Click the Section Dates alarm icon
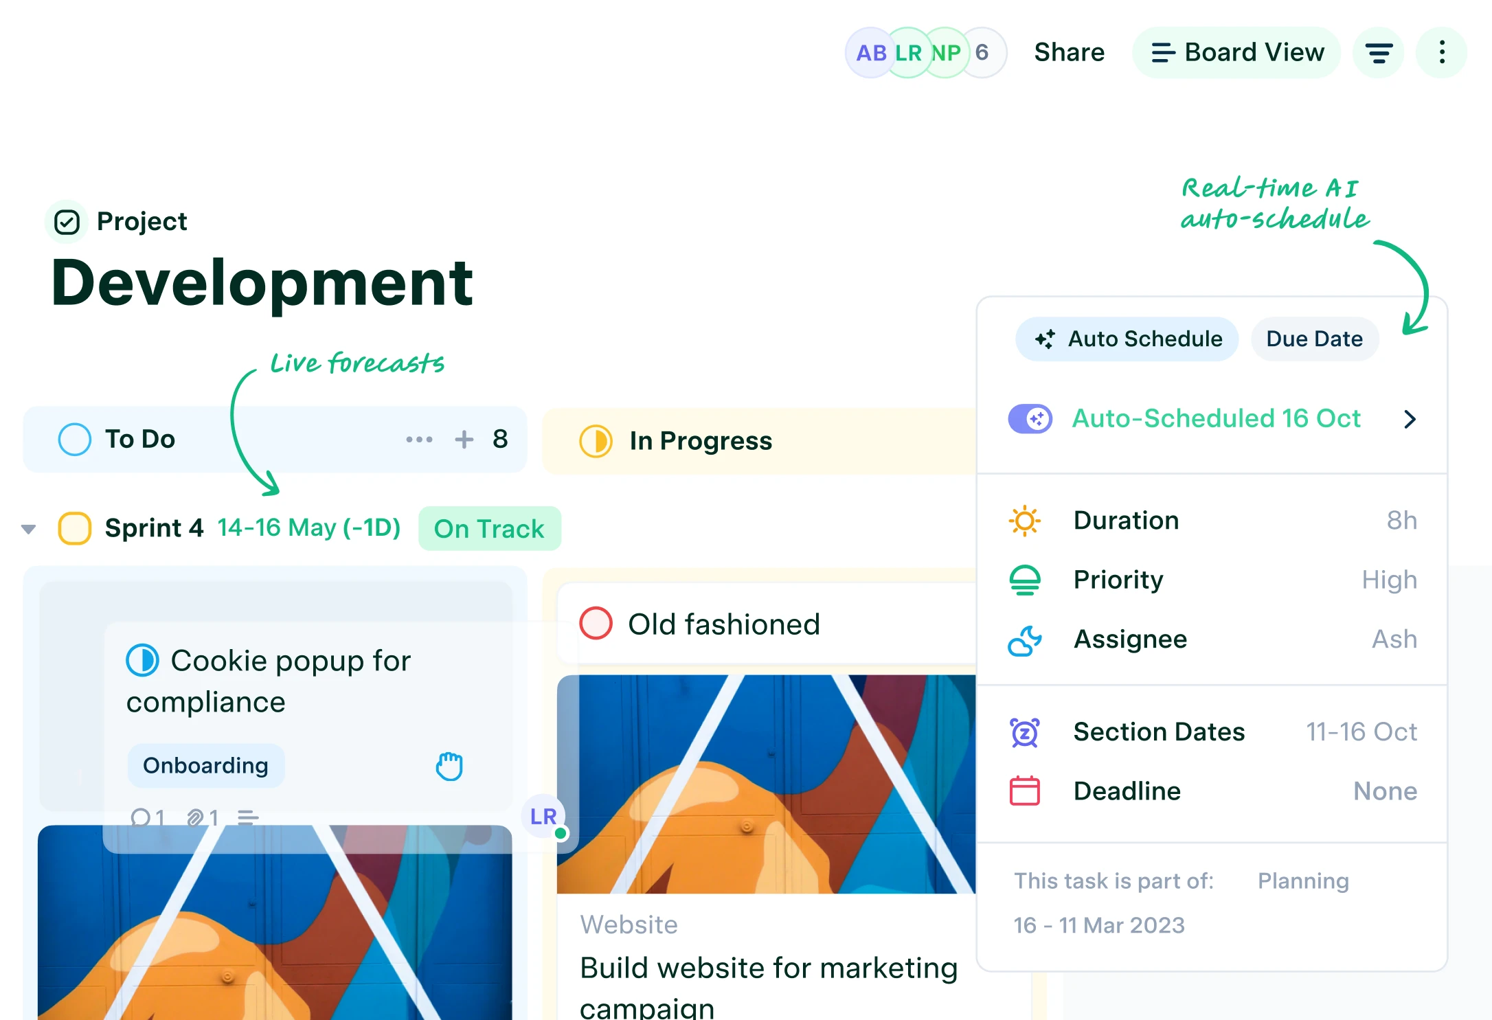The height and width of the screenshot is (1020, 1492). tap(1025, 732)
